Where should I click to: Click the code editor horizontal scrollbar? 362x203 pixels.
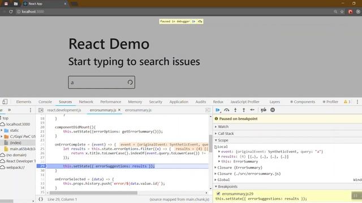click(93, 193)
